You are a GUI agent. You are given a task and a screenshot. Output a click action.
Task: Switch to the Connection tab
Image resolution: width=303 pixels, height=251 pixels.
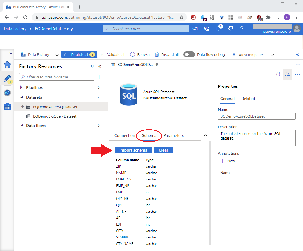(125, 136)
